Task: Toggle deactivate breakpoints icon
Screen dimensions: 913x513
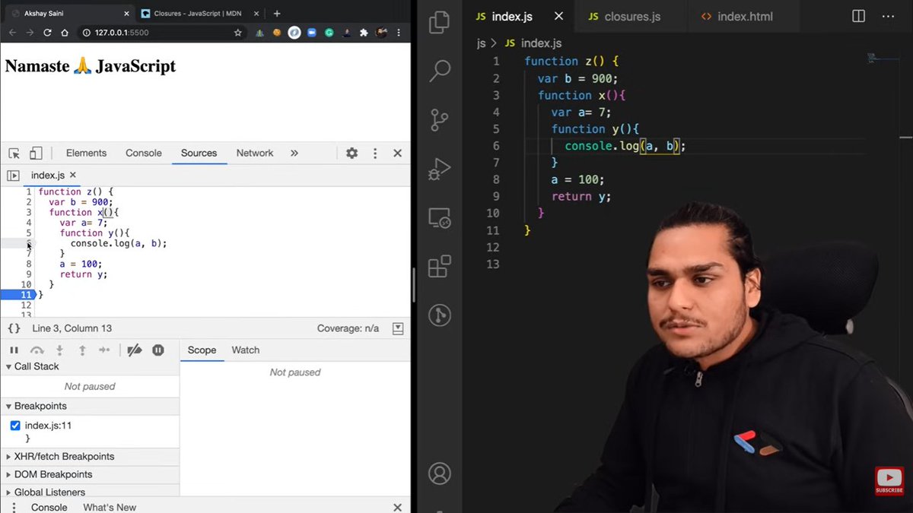Action: [x=135, y=350]
